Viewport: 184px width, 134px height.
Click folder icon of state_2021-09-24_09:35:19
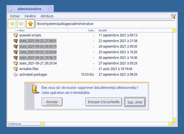[16, 47]
